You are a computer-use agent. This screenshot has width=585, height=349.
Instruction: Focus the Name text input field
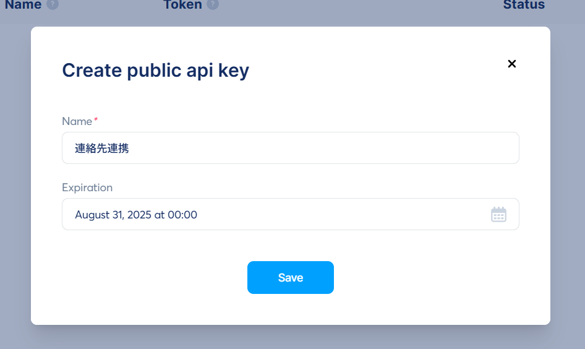[x=291, y=148]
